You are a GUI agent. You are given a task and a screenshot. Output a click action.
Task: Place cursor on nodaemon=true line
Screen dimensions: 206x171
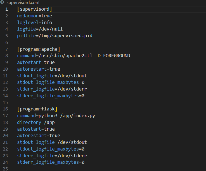34,16
